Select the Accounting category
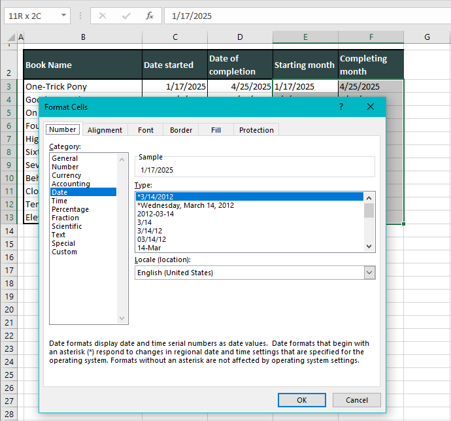 pyautogui.click(x=84, y=184)
